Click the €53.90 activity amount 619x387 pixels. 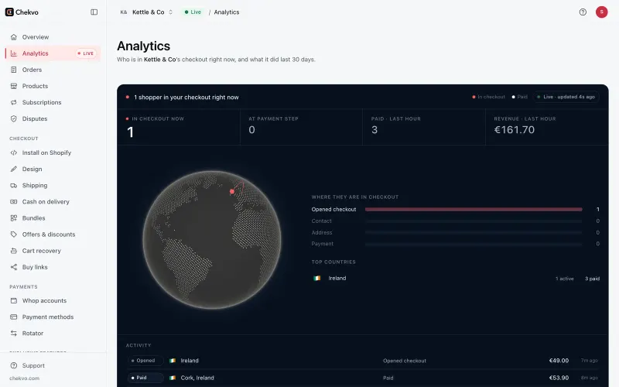point(559,378)
